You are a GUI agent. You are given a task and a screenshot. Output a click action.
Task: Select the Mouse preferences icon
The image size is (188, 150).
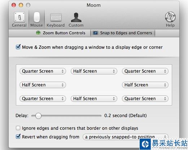tap(37, 17)
